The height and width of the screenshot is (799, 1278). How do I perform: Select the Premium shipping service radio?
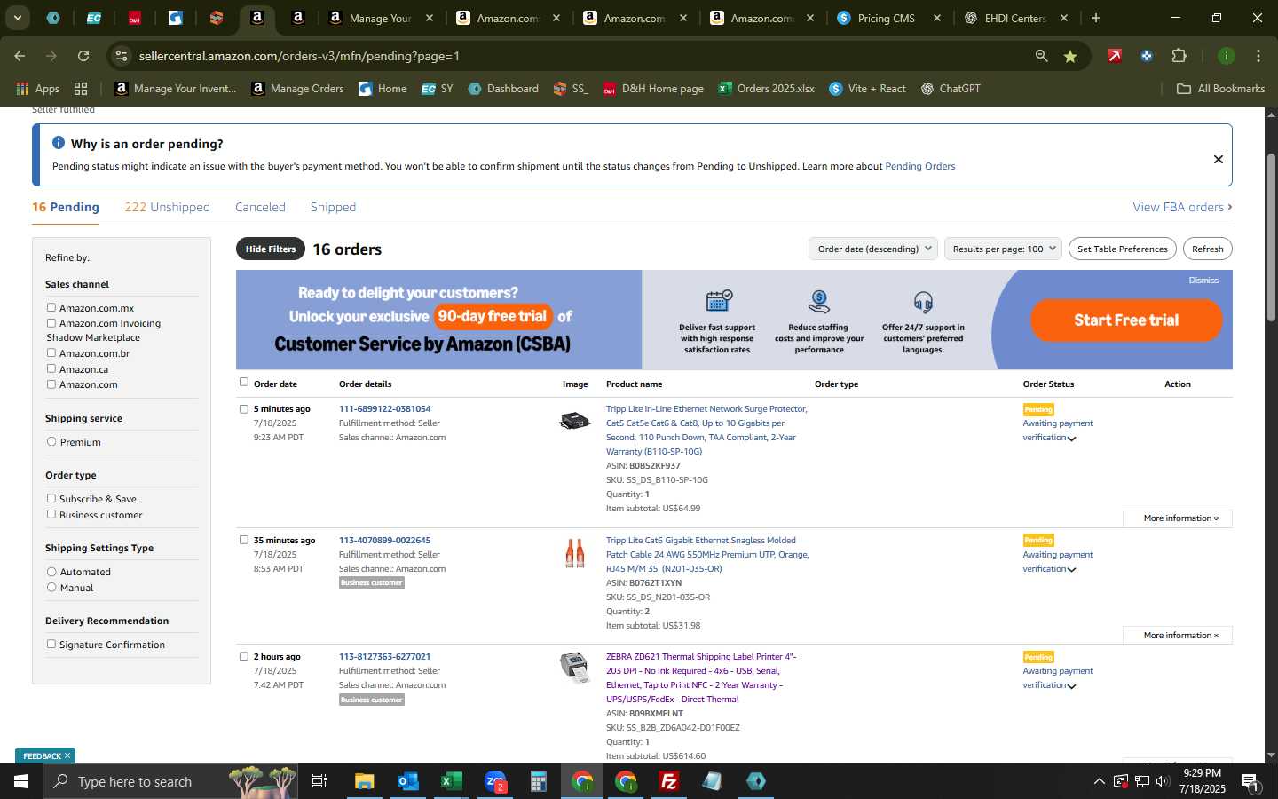pyautogui.click(x=51, y=441)
